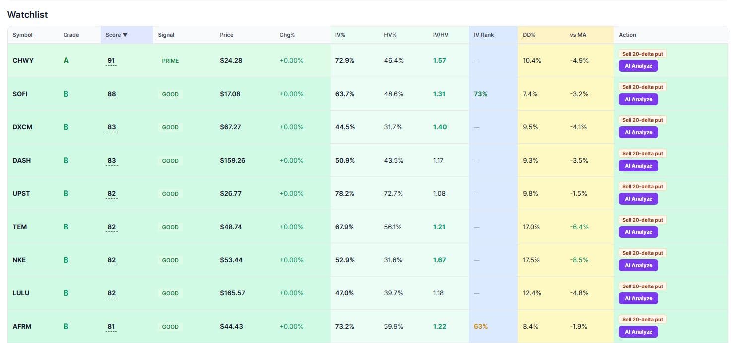Click the PRIME signal badge for CHWY
736x343 pixels.
point(170,60)
